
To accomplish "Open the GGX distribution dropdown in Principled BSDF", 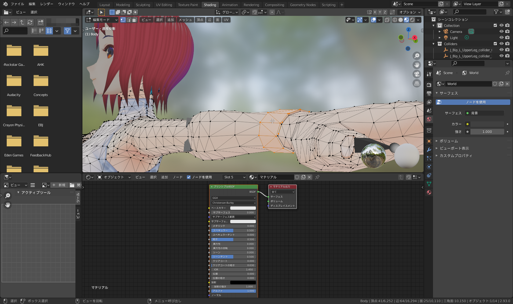I will [234, 198].
